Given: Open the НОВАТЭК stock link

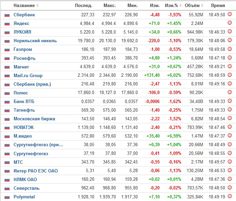Looking at the screenshot, I should (x=24, y=127).
